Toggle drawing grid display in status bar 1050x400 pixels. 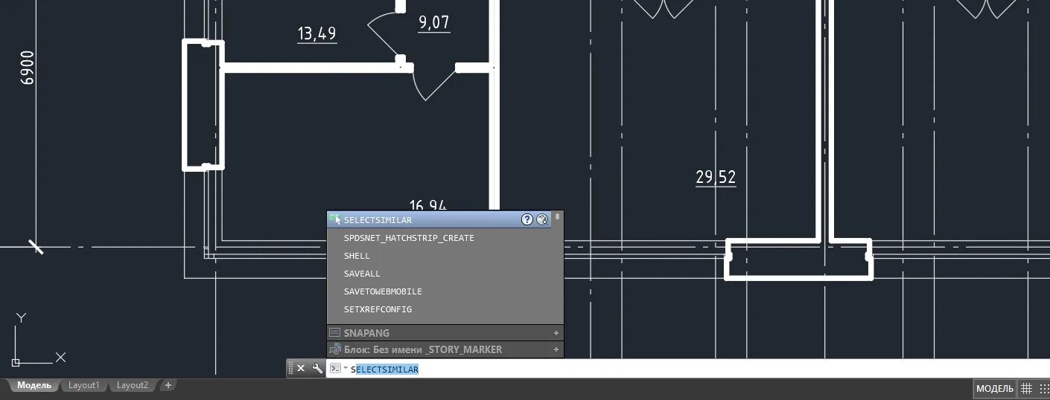[x=1026, y=388]
